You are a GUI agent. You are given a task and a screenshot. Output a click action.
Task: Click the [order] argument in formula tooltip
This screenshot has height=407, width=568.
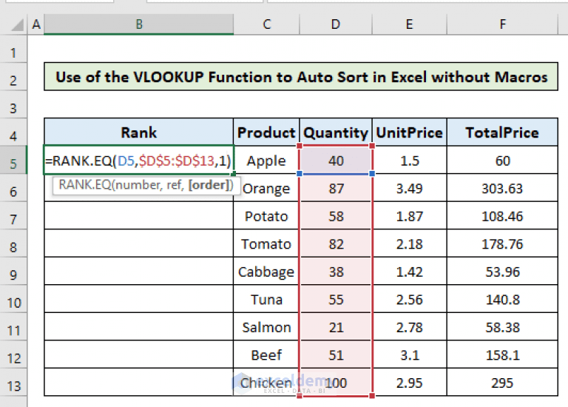click(x=211, y=185)
